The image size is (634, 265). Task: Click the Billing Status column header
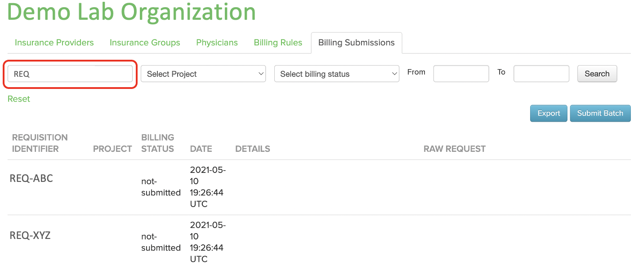click(x=157, y=143)
